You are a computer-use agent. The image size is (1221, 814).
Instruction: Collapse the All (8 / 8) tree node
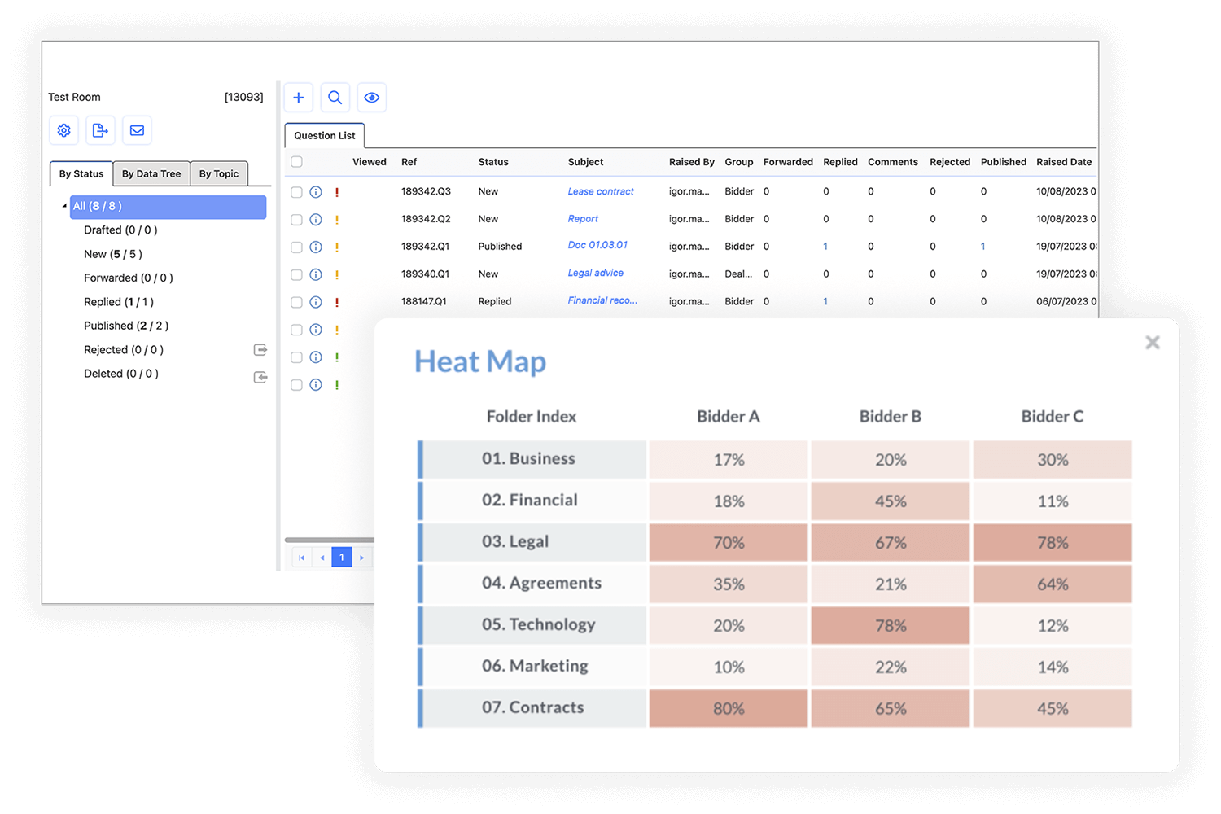point(65,206)
